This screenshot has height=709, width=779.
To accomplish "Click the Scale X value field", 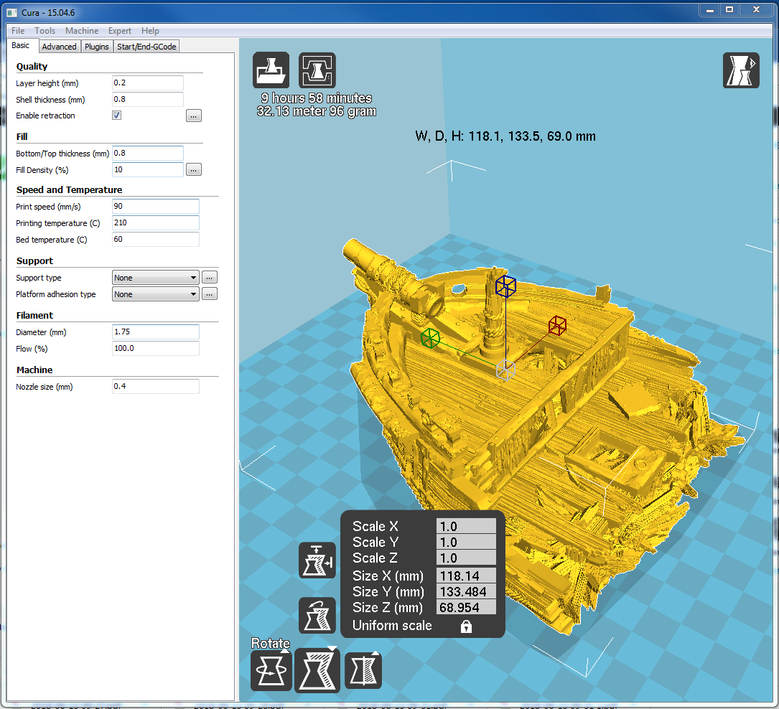I will click(x=466, y=526).
